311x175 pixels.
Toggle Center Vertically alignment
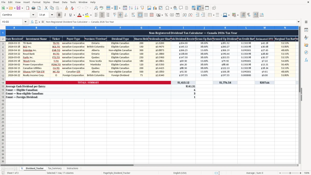tap(120, 15)
